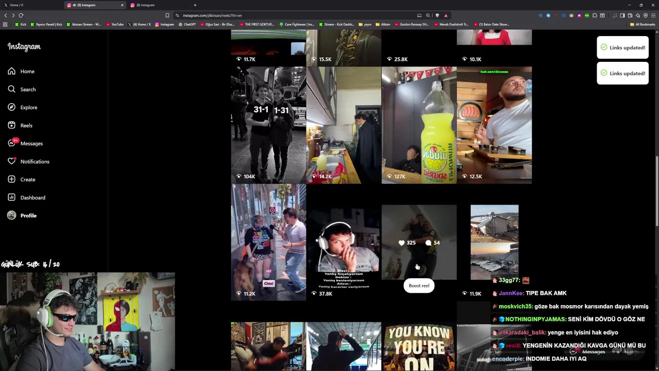Screen dimensions: 659x371
Task: Open reel showing 15.5K views
Action: 343,47
